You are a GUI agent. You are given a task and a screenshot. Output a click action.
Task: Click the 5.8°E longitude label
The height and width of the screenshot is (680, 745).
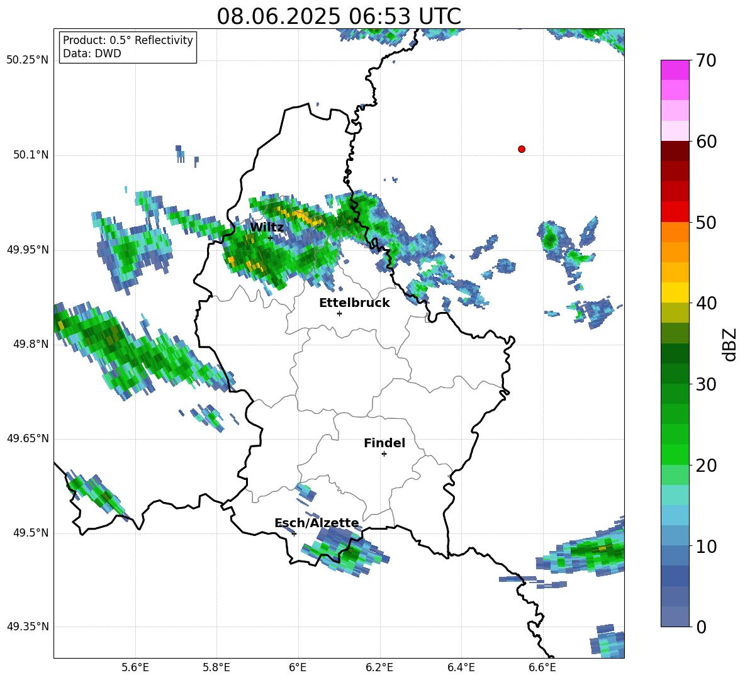pos(216,667)
